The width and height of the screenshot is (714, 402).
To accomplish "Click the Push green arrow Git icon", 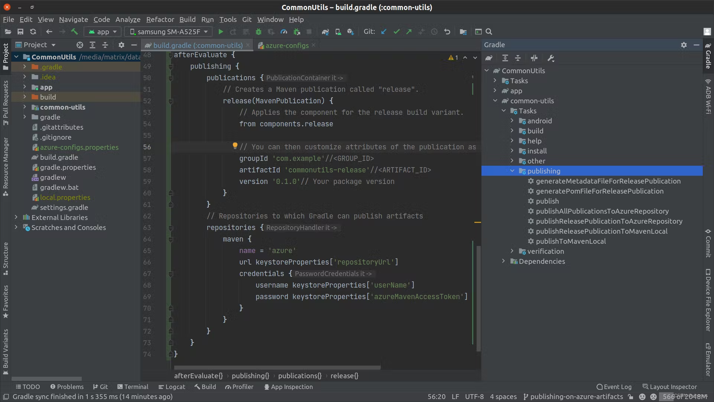I will (x=409, y=32).
